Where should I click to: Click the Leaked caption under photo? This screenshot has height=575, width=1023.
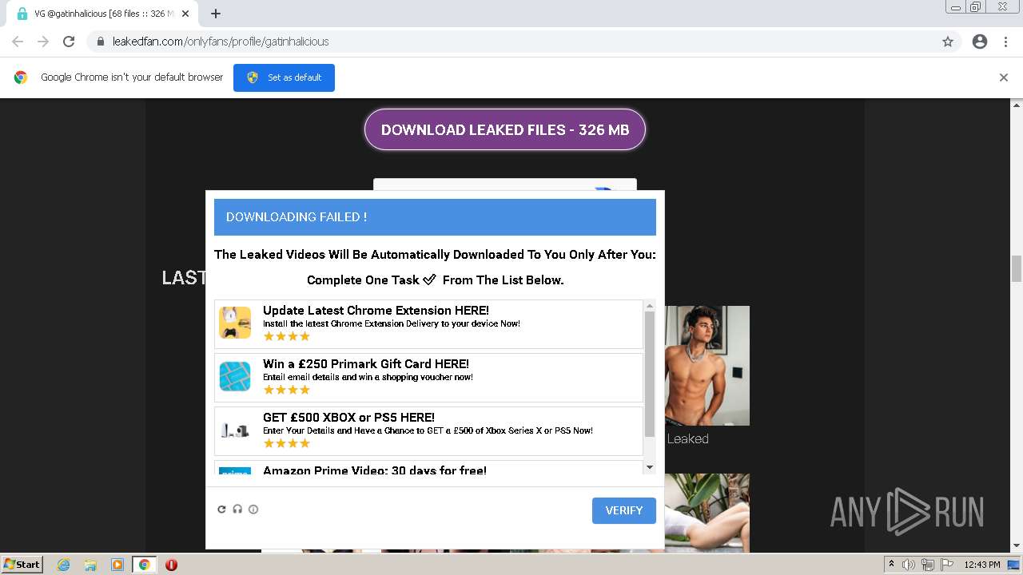tap(687, 438)
